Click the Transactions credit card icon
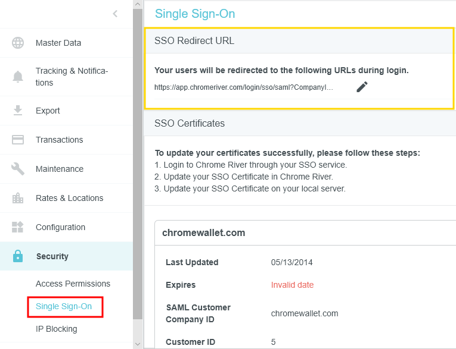Screen dimensions: 456x349 pyautogui.click(x=18, y=140)
